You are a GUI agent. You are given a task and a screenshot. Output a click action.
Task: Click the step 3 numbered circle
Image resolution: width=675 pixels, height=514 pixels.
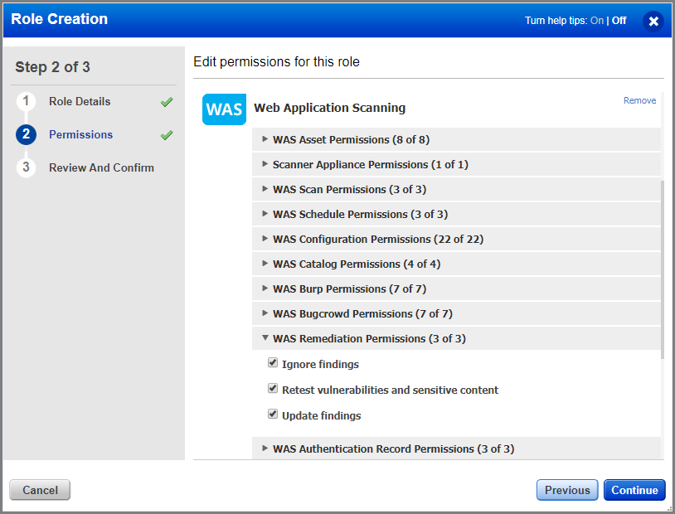coord(27,167)
